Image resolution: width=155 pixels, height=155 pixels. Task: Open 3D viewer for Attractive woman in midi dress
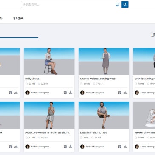click(65, 147)
